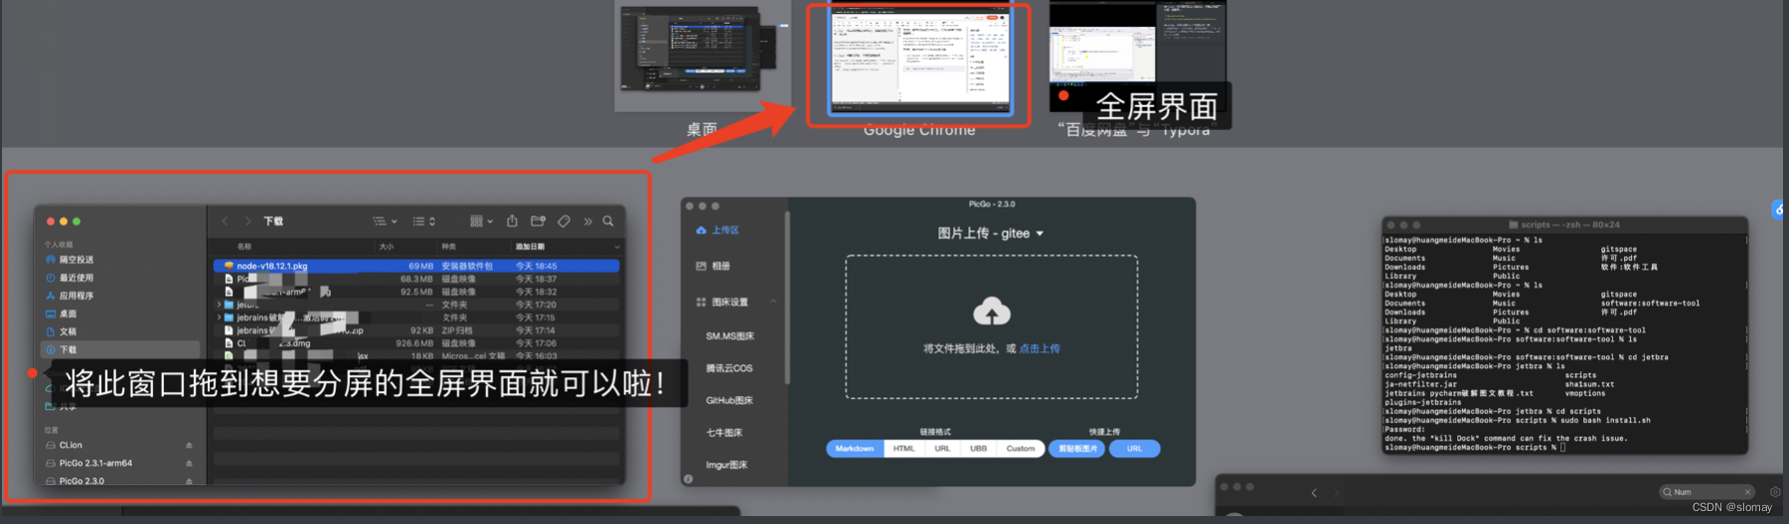Sort Finder list by 大小 column
Viewport: 1789px width, 524px height.
tap(387, 246)
